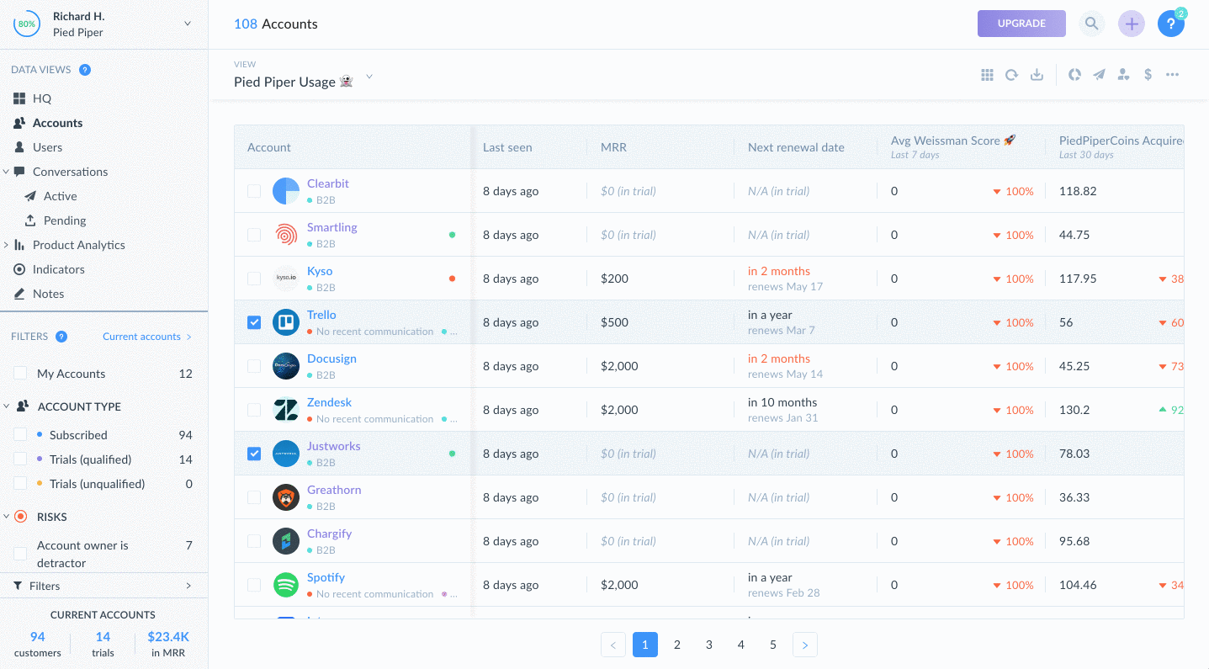
Task: Sort by Last seen column header
Action: coord(507,147)
